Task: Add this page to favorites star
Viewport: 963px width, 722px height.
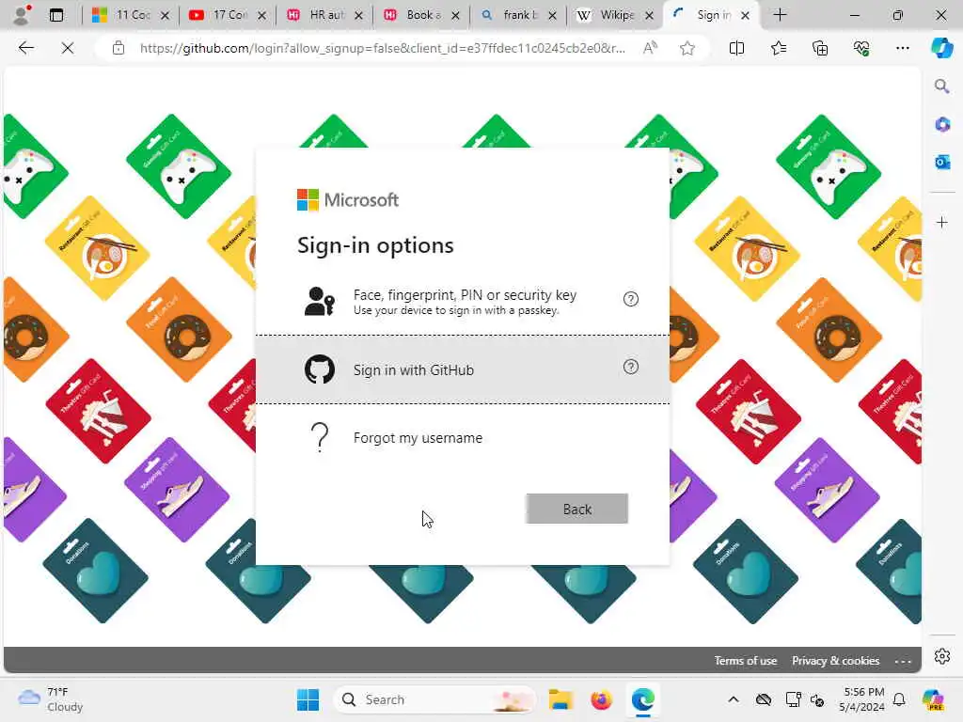Action: pos(687,48)
